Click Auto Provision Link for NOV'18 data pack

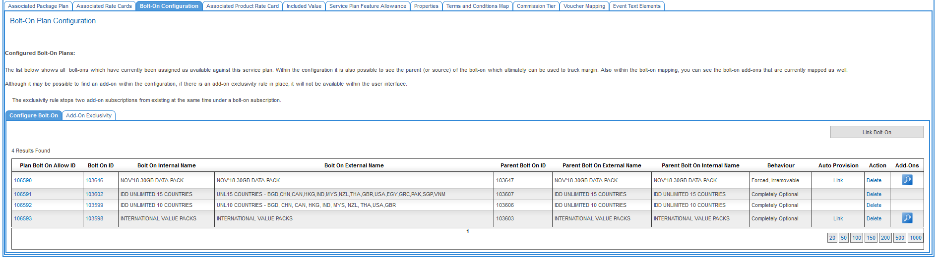point(838,181)
